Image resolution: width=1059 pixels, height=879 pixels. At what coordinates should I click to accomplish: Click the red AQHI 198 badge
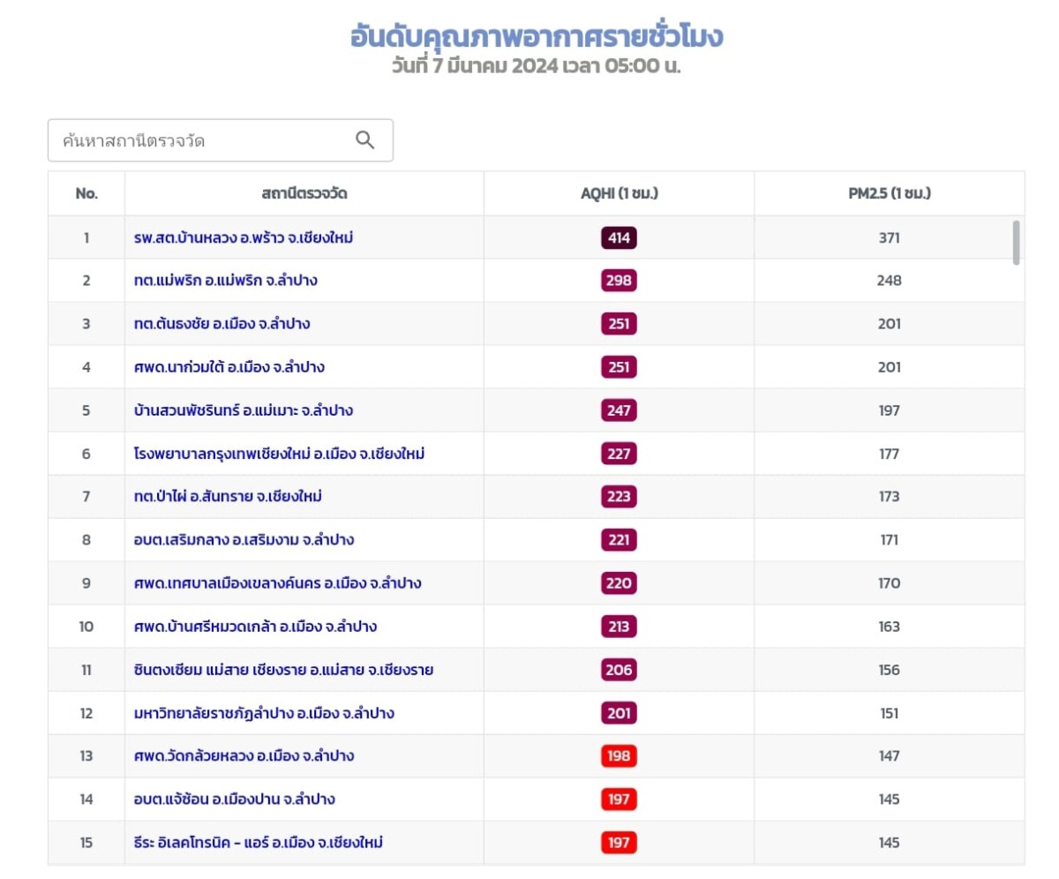click(x=619, y=756)
